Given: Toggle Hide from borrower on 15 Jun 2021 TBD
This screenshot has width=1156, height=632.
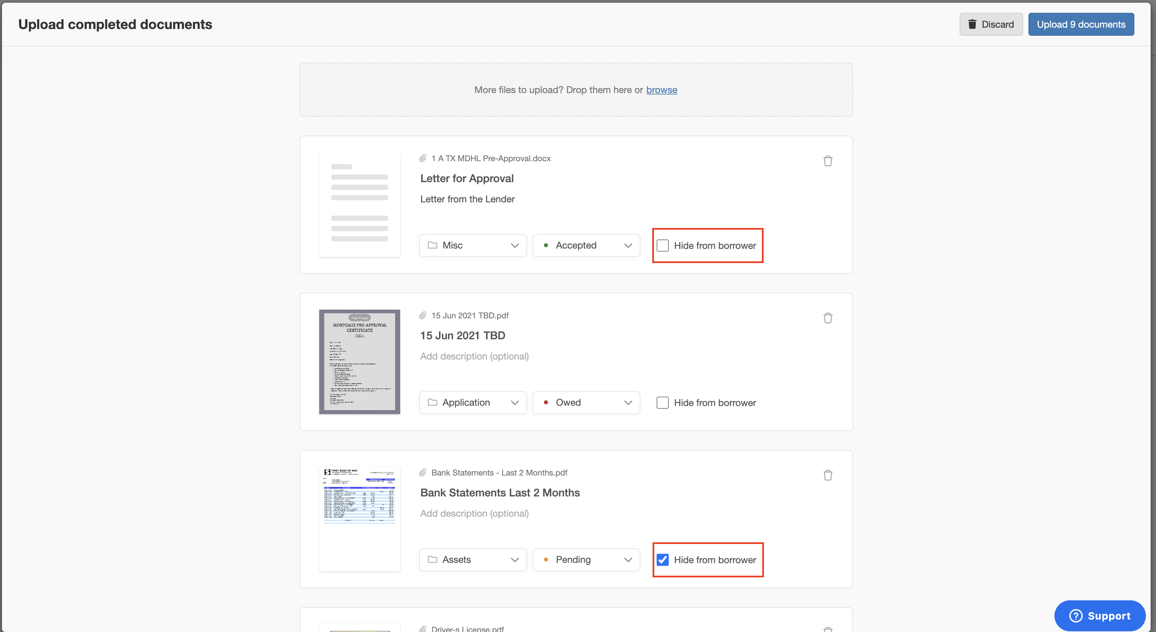Looking at the screenshot, I should point(663,402).
